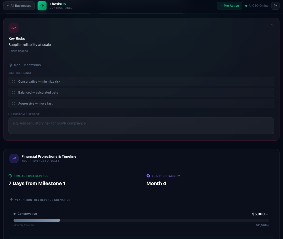Click the lightning icon beside Year 1 Monthly Revenue Scenarios
The image size is (283, 239).
[11, 200]
